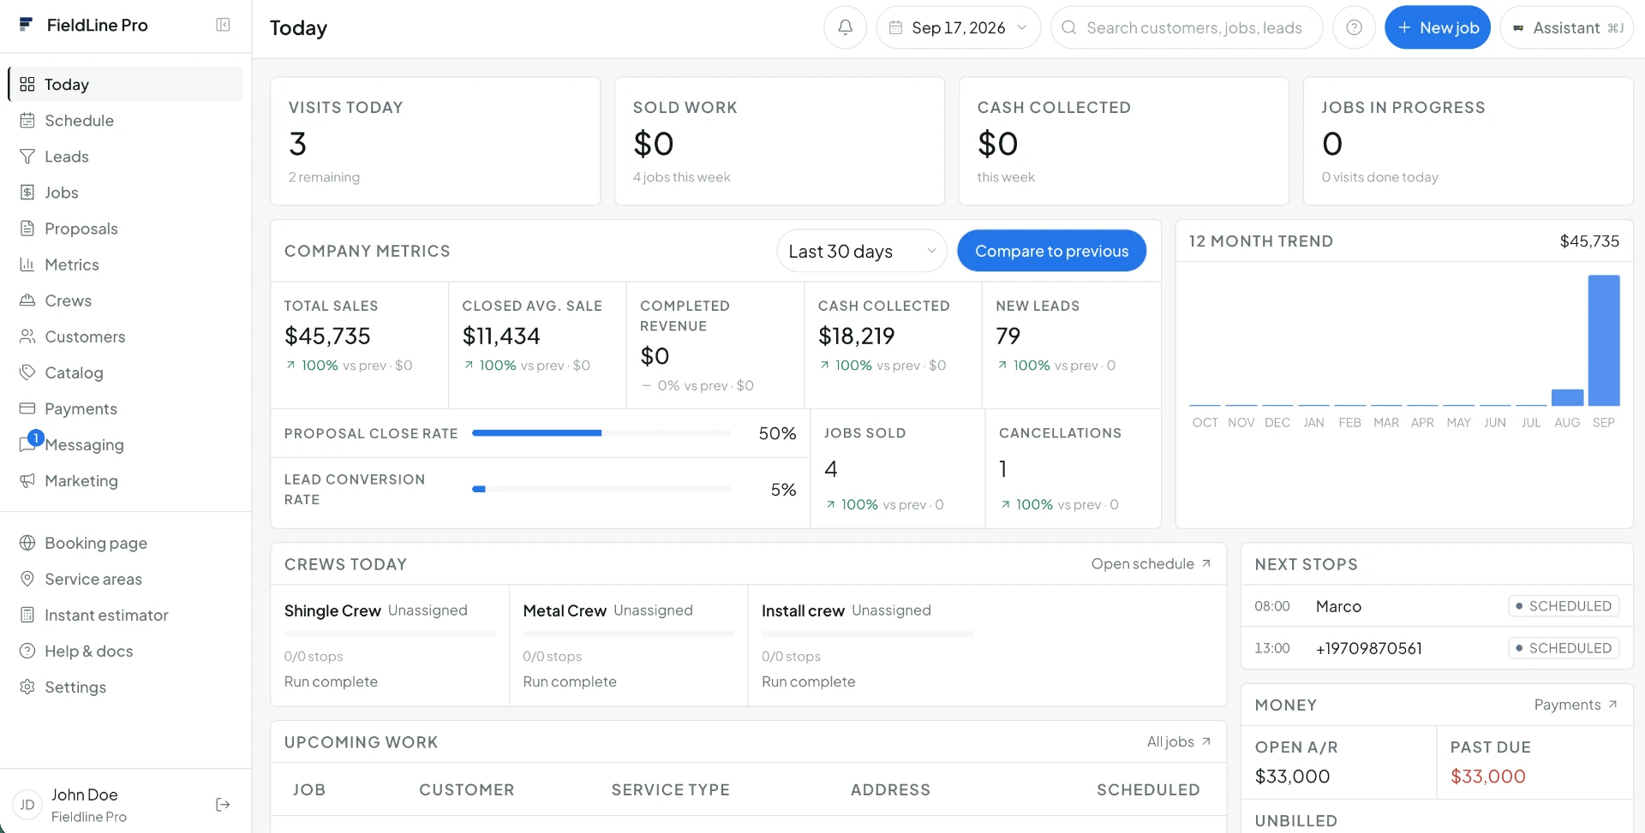
Task: Open the Messaging menu item
Action: (x=125, y=444)
